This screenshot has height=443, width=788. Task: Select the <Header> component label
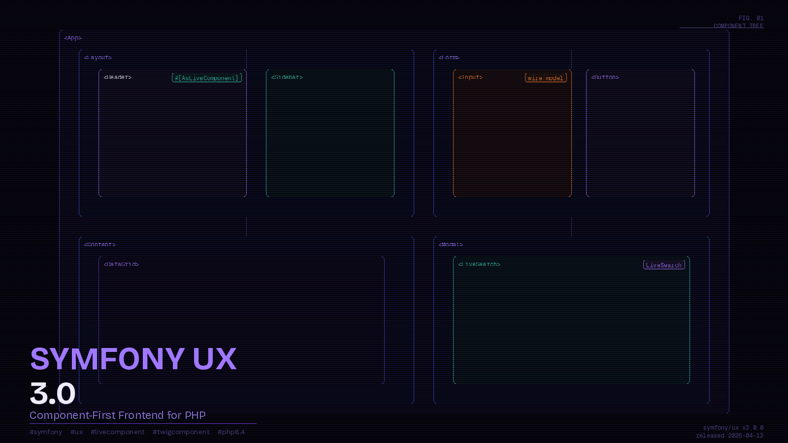pyautogui.click(x=118, y=77)
